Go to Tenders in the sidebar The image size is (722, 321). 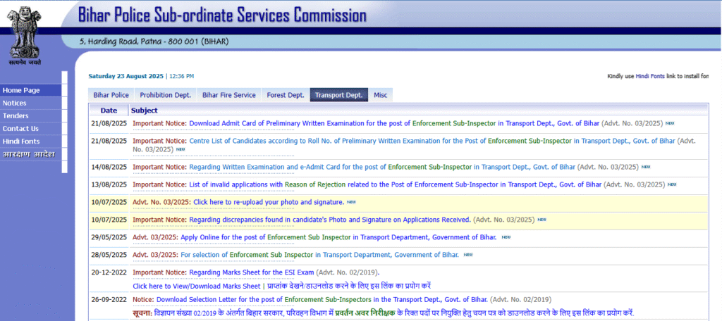[16, 115]
